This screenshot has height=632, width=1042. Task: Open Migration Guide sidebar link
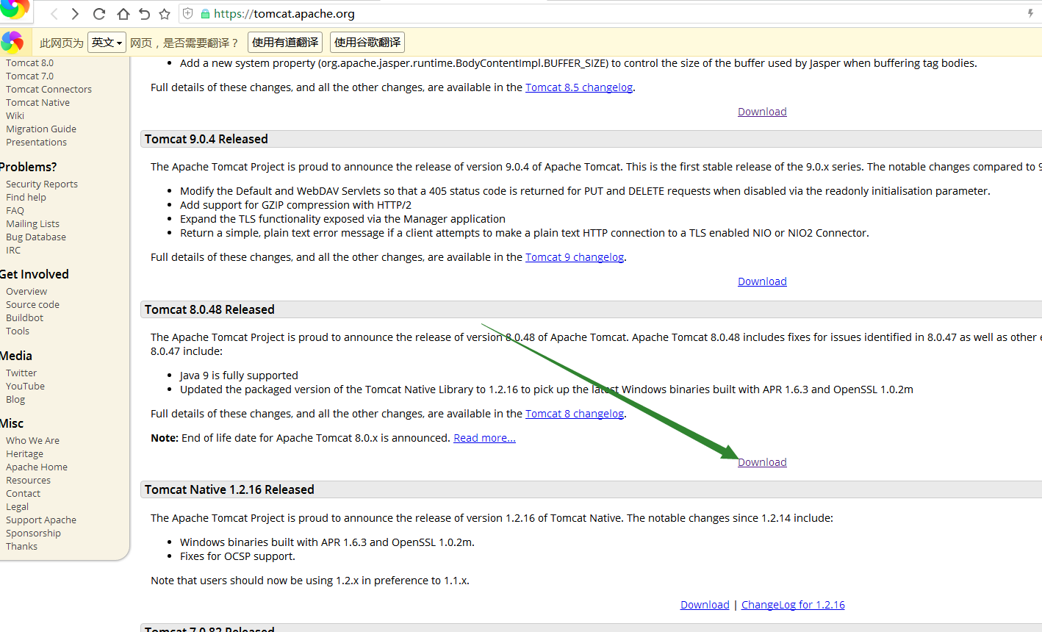41,129
